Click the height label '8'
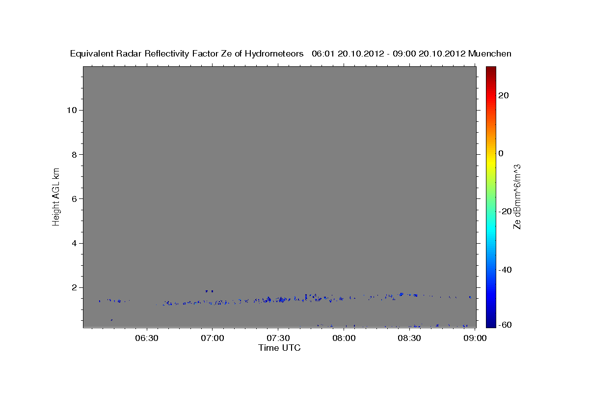This screenshot has height=393, width=589. [x=73, y=154]
